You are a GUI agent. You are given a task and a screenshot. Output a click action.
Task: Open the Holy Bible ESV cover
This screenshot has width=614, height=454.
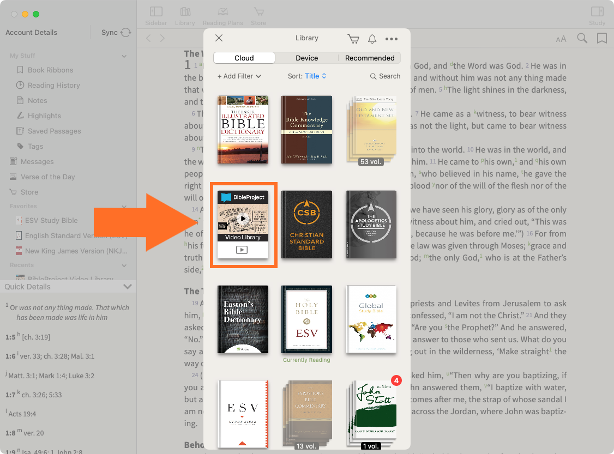pyautogui.click(x=306, y=319)
